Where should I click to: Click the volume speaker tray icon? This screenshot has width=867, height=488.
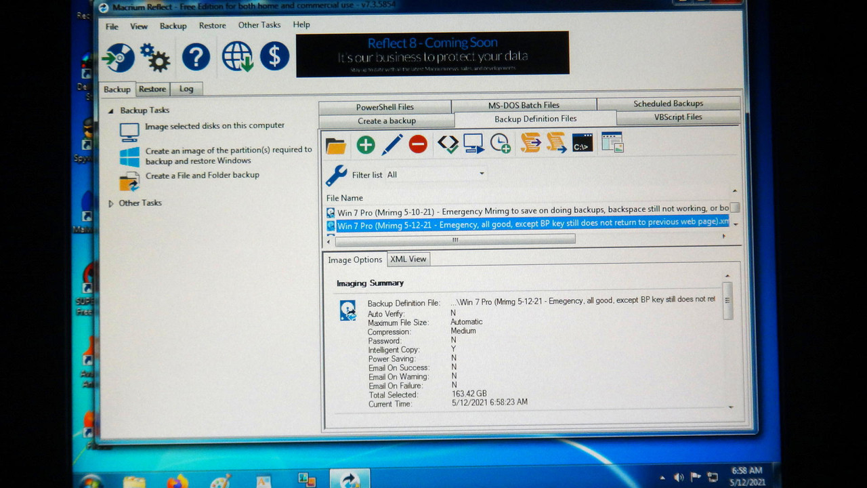679,477
